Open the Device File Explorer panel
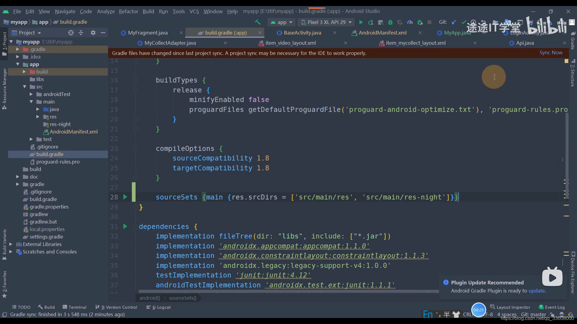The image size is (577, 324). pyautogui.click(x=573, y=273)
